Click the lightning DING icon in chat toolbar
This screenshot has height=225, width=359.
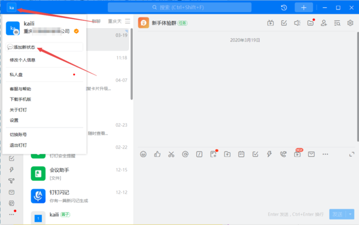tap(269, 154)
